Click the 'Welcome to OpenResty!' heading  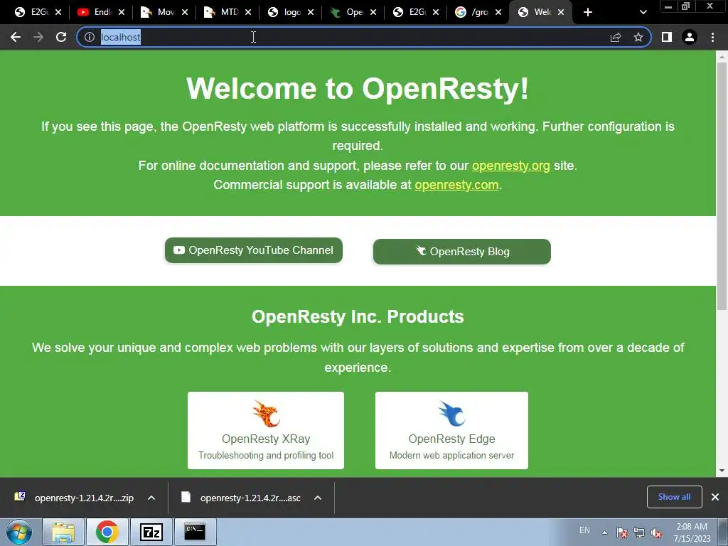tap(358, 88)
